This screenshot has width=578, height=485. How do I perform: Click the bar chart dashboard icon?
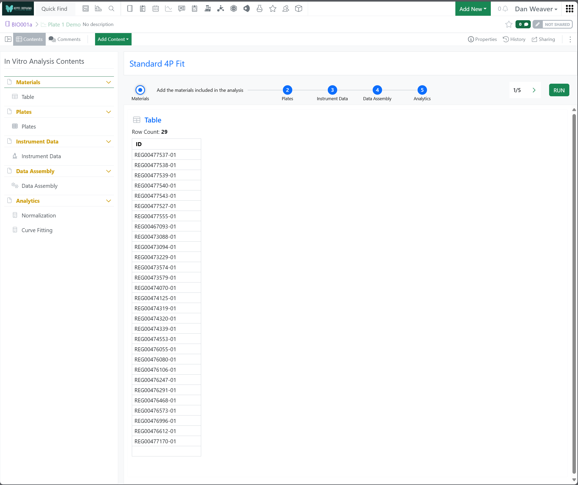coord(98,9)
